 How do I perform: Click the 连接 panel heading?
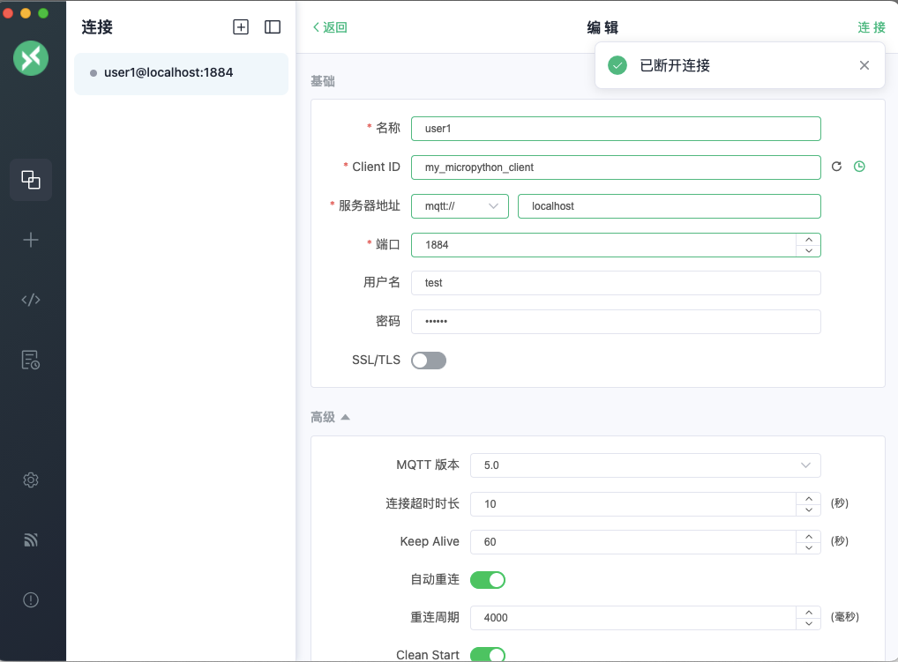point(97,27)
